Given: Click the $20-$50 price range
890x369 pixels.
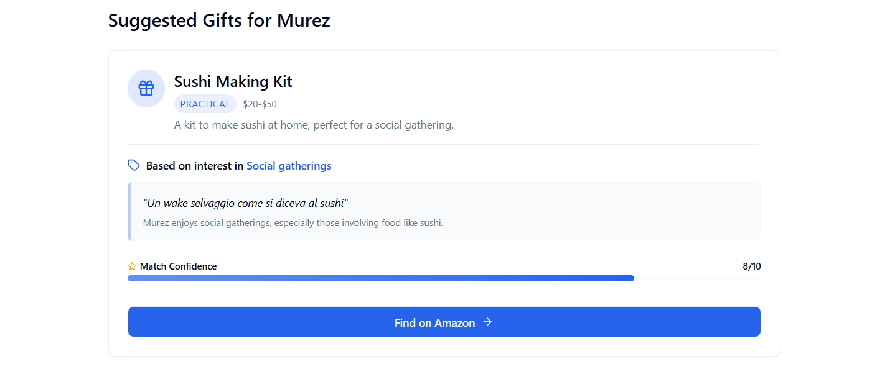Looking at the screenshot, I should coord(260,104).
